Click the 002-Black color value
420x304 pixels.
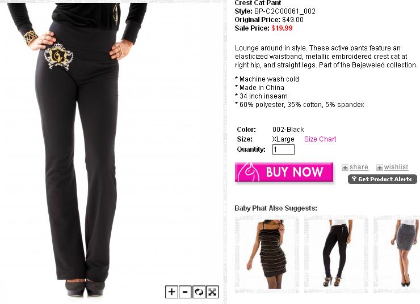(288, 130)
